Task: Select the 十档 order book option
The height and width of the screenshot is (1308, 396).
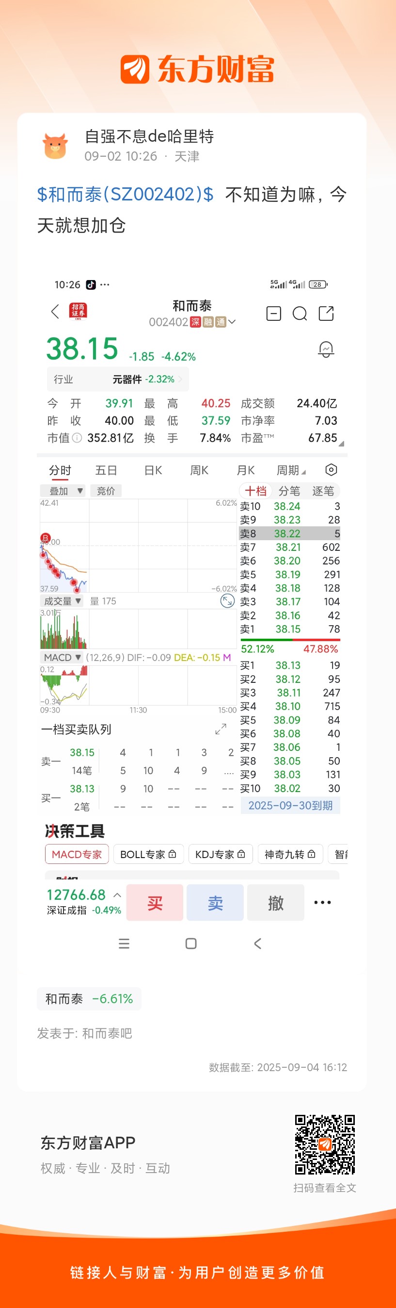Action: pos(255,491)
